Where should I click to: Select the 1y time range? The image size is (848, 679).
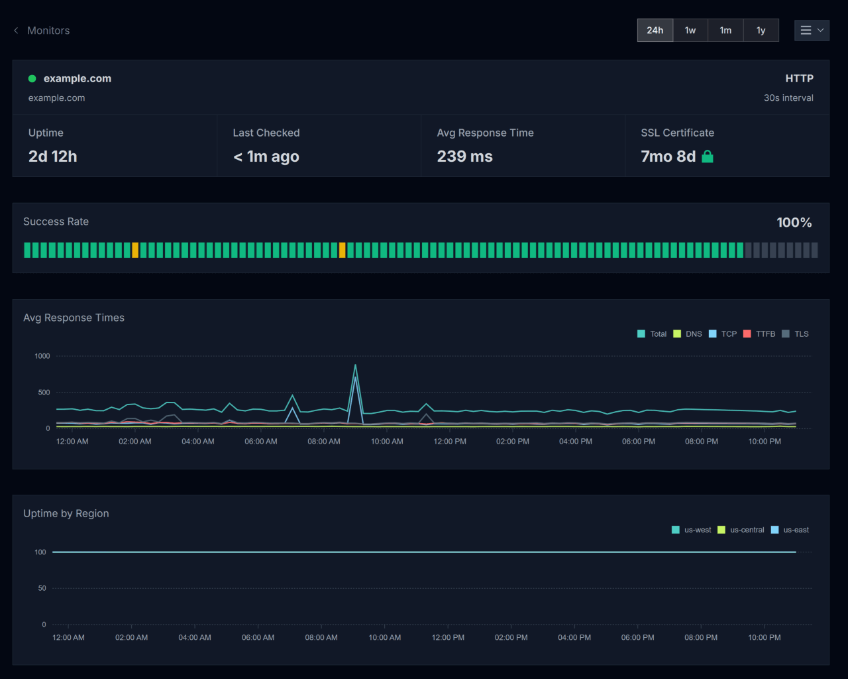[761, 31]
